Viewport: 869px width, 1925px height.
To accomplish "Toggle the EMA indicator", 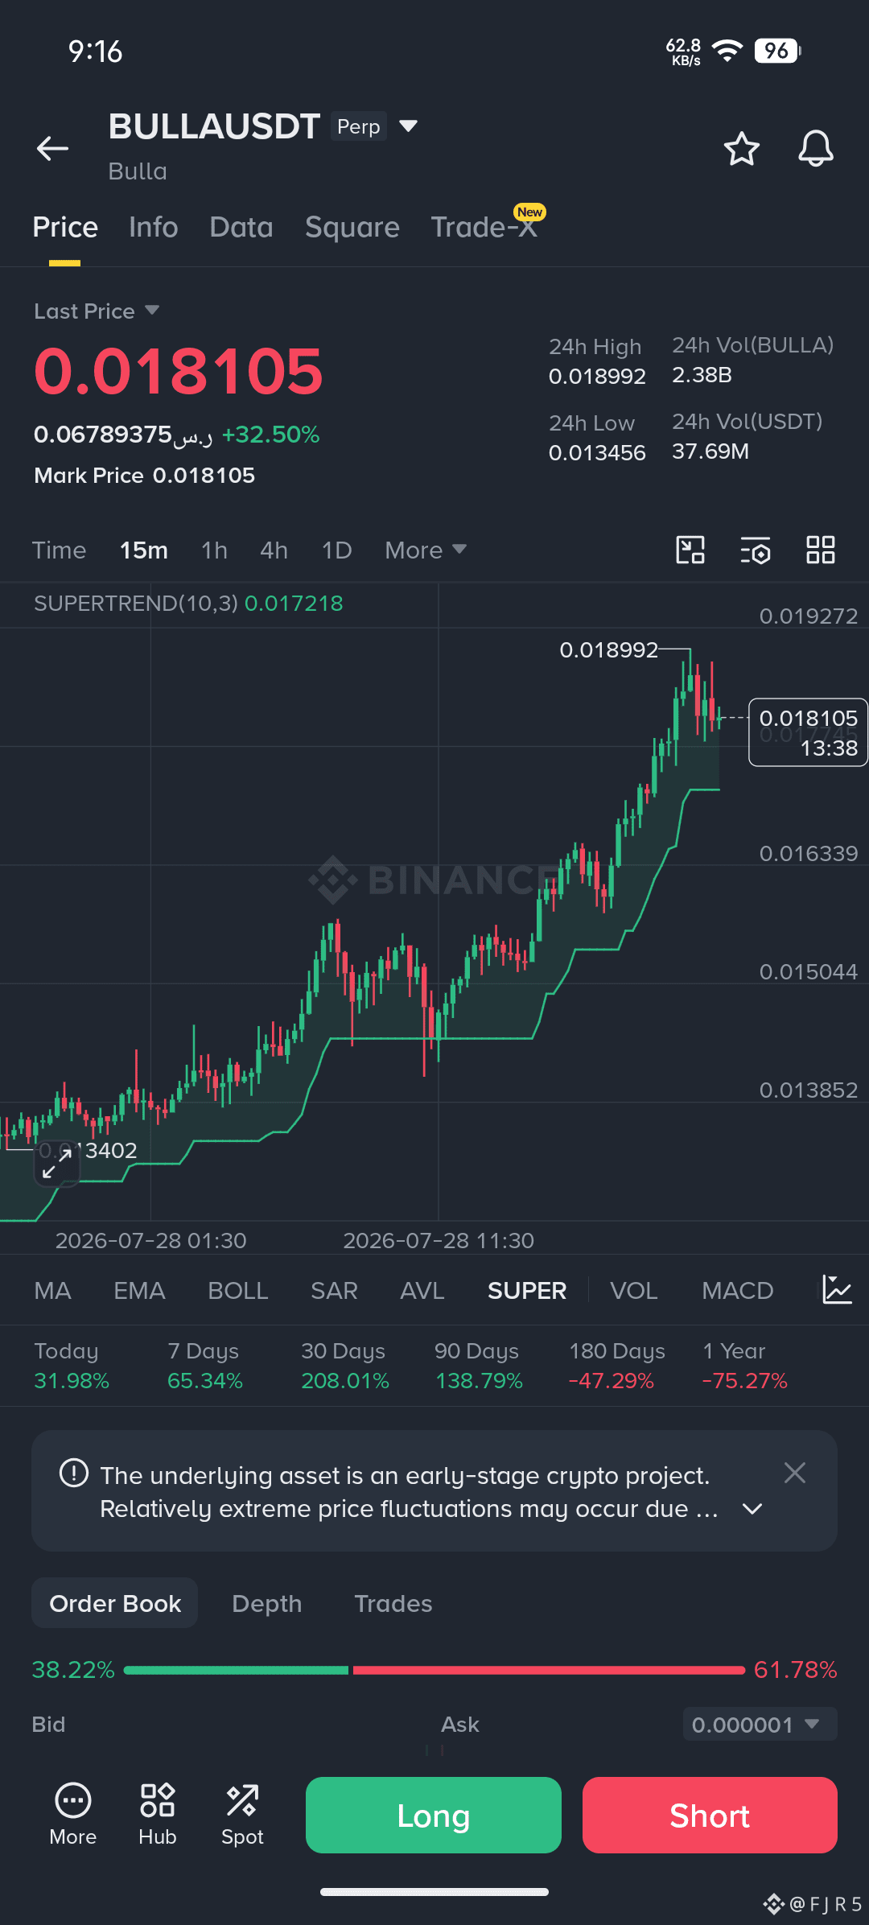I will tap(139, 1290).
